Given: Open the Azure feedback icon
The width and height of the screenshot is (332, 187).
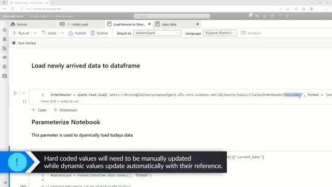Looking at the screenshot, I should (x=287, y=16).
